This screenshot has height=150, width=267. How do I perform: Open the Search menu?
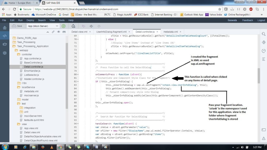[x=42, y=20]
